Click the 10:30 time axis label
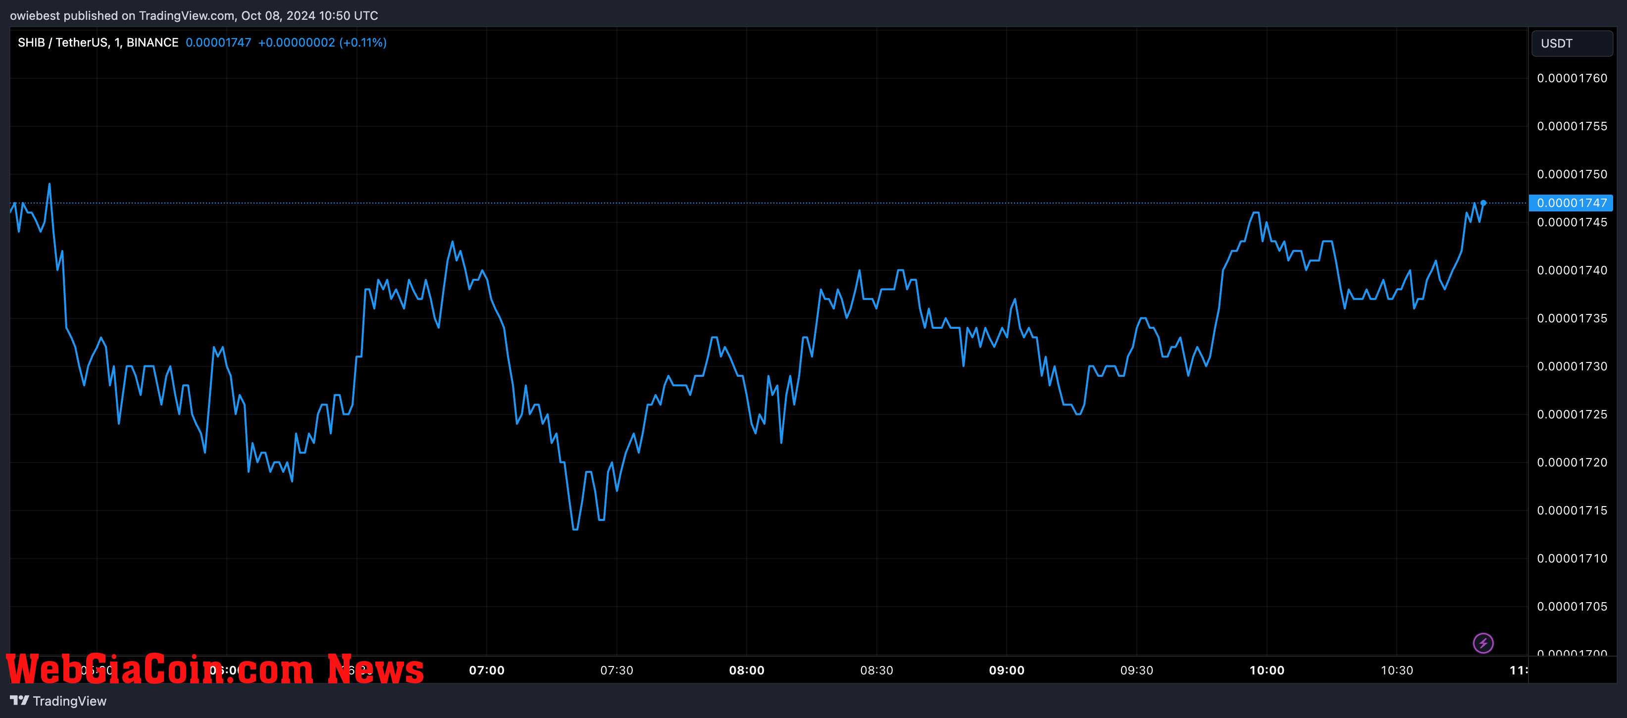The width and height of the screenshot is (1627, 718). 1396,670
